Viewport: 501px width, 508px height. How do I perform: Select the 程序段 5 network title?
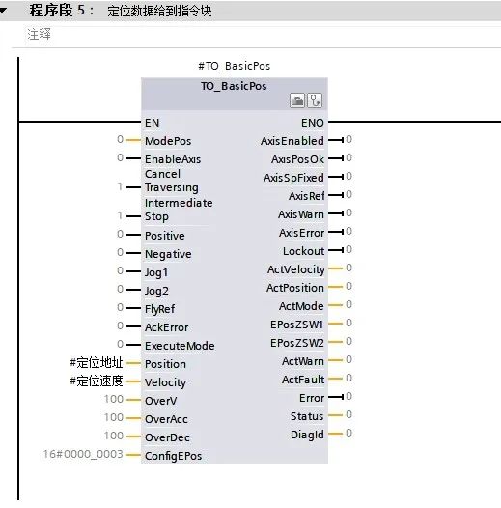click(62, 11)
